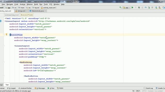Open the Tools menu
The height and width of the screenshot is (92, 165).
[x=46, y=4]
